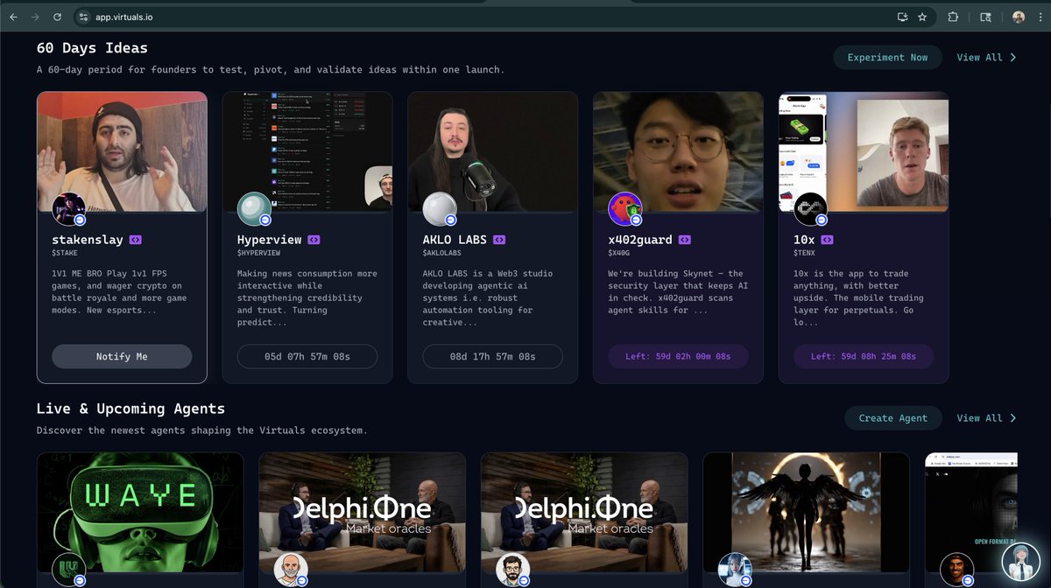Open the first Delphi.One Market oracles thumbnail
Screen dimensions: 1051x588
(x=363, y=512)
